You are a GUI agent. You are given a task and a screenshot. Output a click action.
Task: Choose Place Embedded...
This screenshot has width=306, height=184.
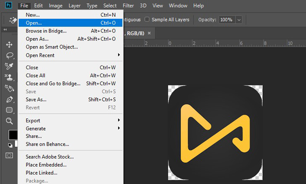click(x=71, y=165)
